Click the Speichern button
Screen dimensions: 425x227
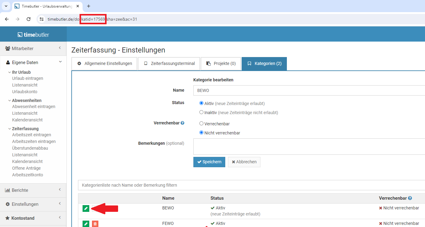pyautogui.click(x=209, y=162)
